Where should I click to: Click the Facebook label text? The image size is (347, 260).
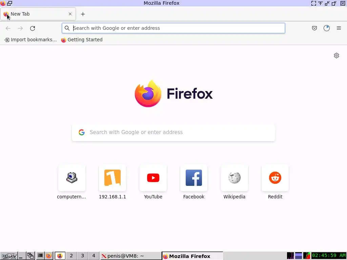pyautogui.click(x=194, y=197)
